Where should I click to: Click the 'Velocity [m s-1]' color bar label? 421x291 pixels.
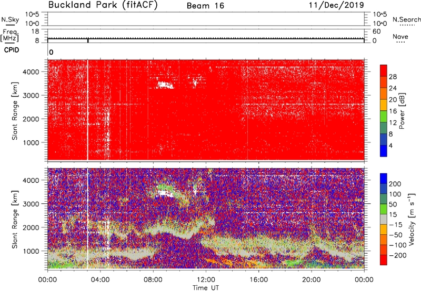[x=412, y=219]
